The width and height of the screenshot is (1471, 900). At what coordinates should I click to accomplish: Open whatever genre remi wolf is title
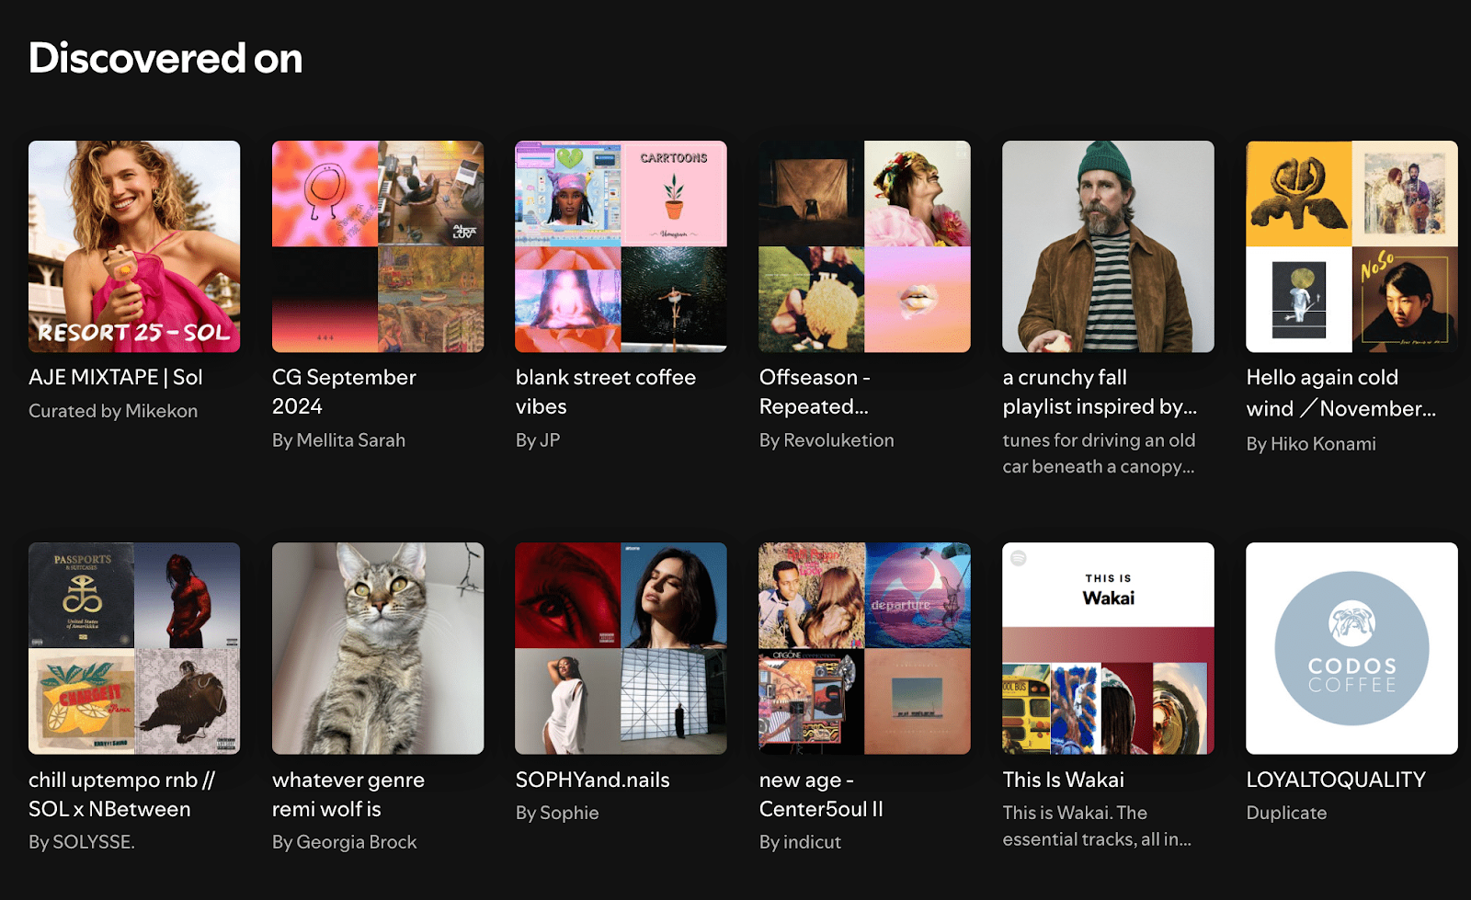(x=348, y=794)
